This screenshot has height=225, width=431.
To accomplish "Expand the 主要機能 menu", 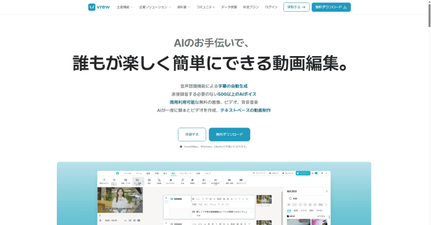I will 125,7.
